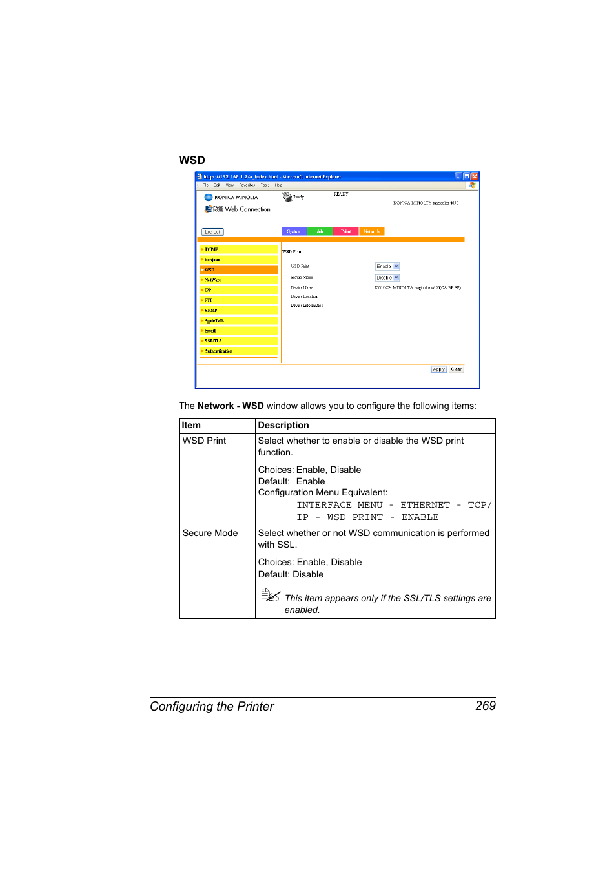The height and width of the screenshot is (872, 616).
Task: Open the FTP settings page
Action: [239, 300]
